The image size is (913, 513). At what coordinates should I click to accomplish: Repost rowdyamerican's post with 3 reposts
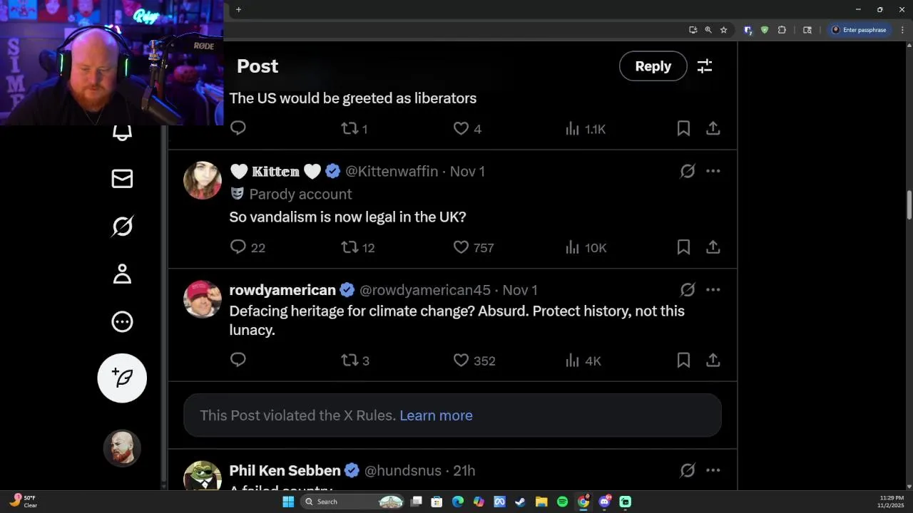pos(350,361)
